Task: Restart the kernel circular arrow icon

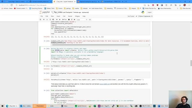Action: [x=72, y=19]
